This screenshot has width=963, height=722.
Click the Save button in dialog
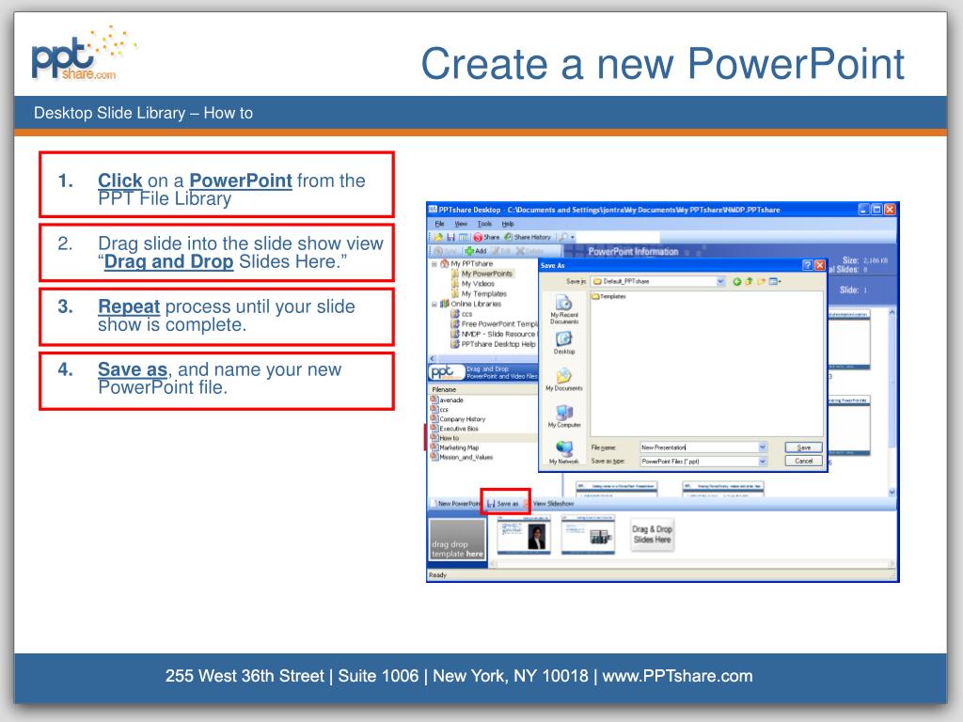click(803, 447)
